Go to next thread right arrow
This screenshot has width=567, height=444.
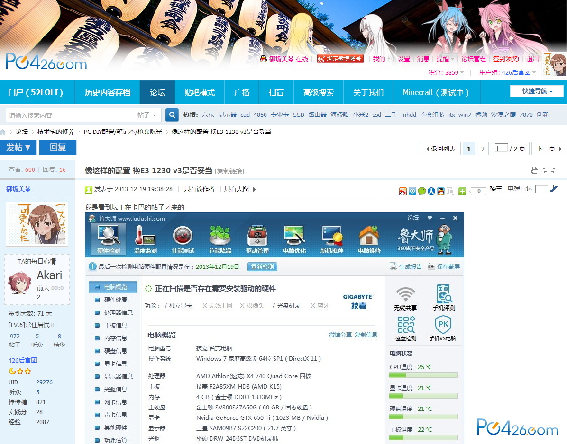pos(554,170)
